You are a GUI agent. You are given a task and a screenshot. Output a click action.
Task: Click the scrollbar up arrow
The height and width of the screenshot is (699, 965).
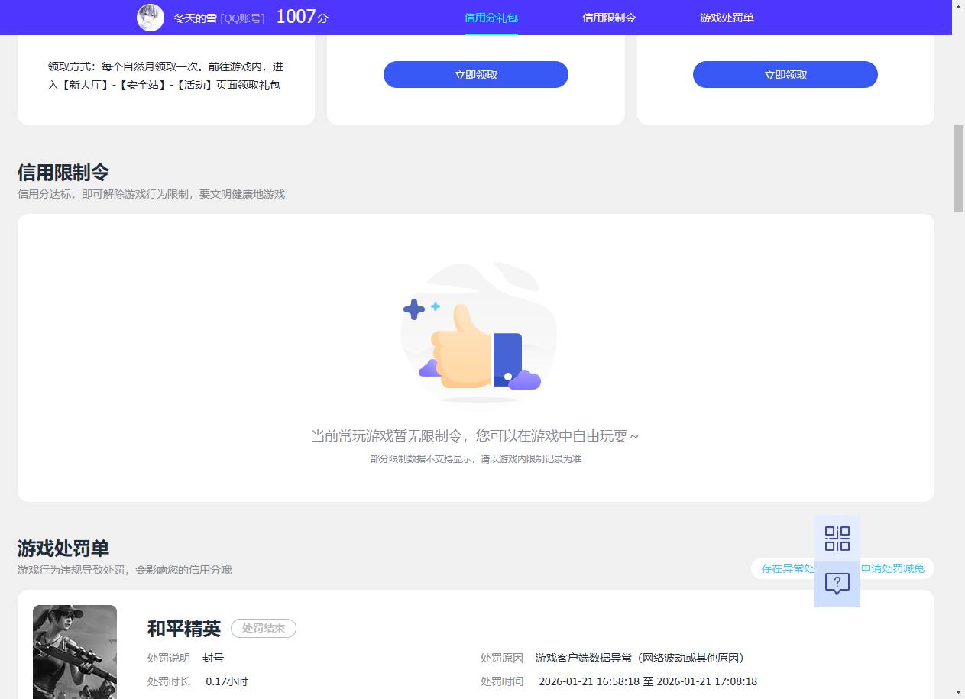[x=958, y=6]
